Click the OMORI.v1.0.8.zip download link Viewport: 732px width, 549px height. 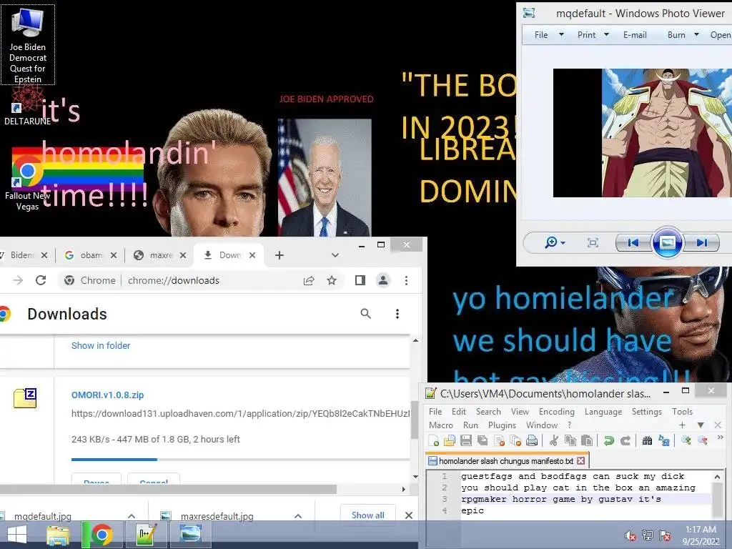pyautogui.click(x=107, y=395)
